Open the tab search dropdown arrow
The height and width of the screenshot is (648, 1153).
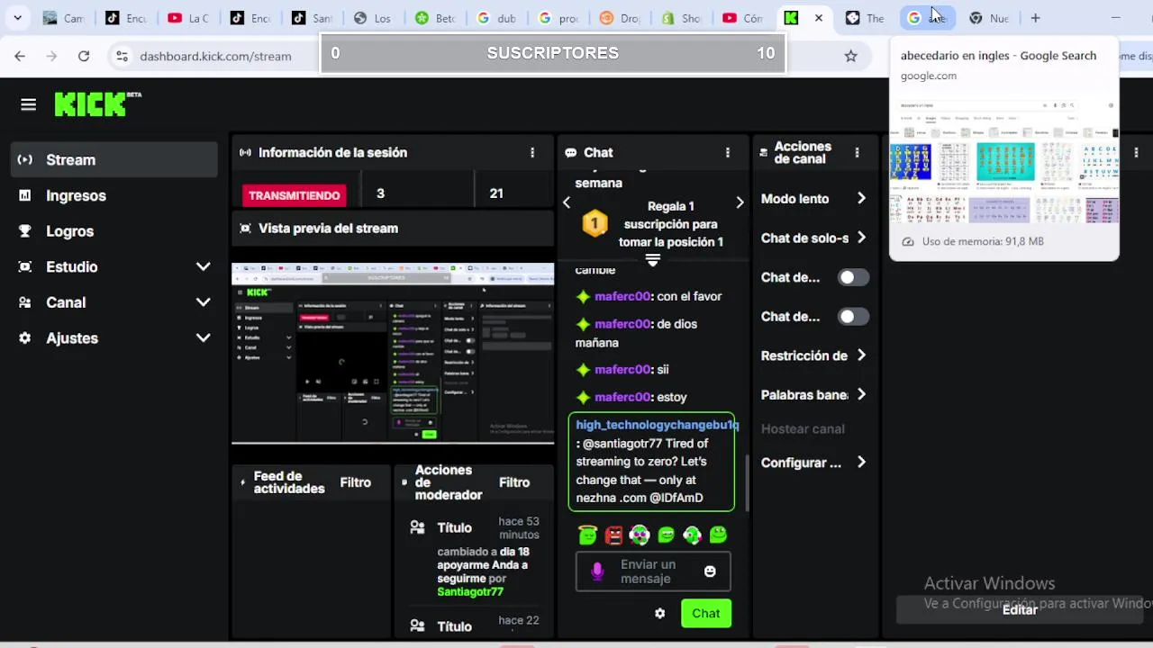(17, 18)
